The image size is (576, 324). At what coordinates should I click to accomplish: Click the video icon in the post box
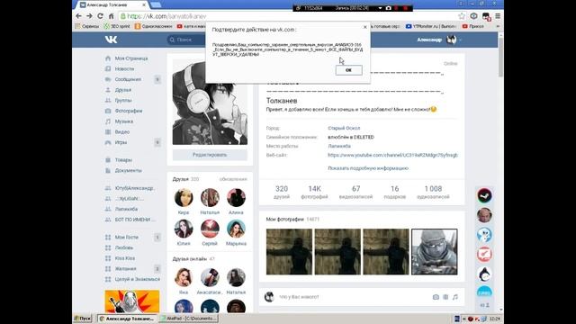click(x=445, y=297)
